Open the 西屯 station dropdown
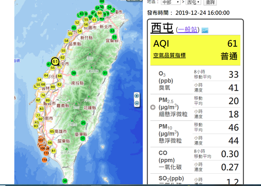 coord(193,2)
